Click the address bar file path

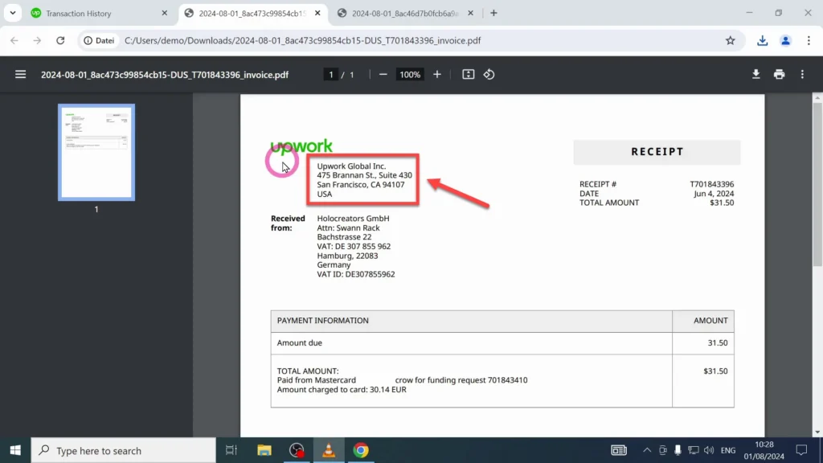[302, 40]
